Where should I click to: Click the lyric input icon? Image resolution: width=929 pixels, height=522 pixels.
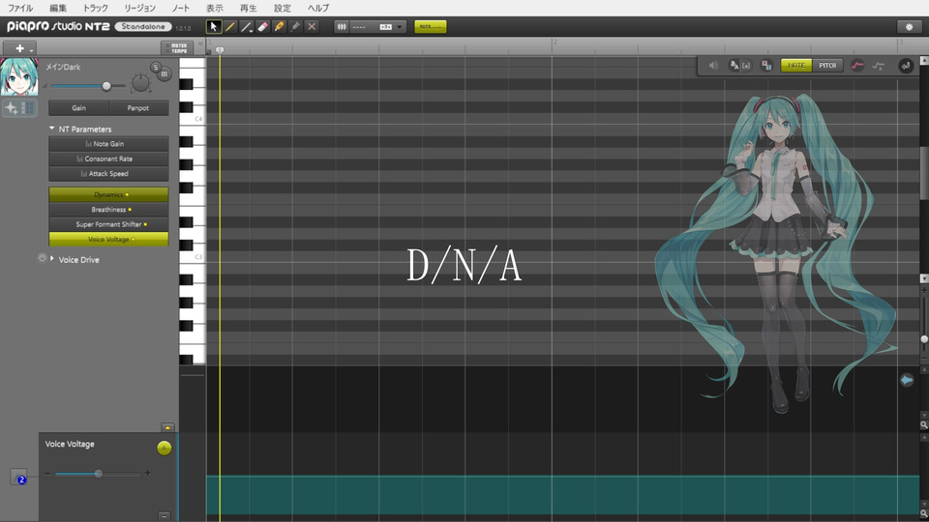coord(734,65)
